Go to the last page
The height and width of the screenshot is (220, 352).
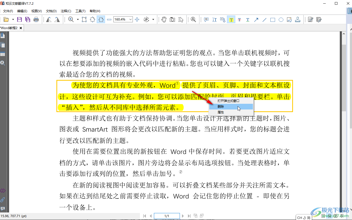pos(189,216)
